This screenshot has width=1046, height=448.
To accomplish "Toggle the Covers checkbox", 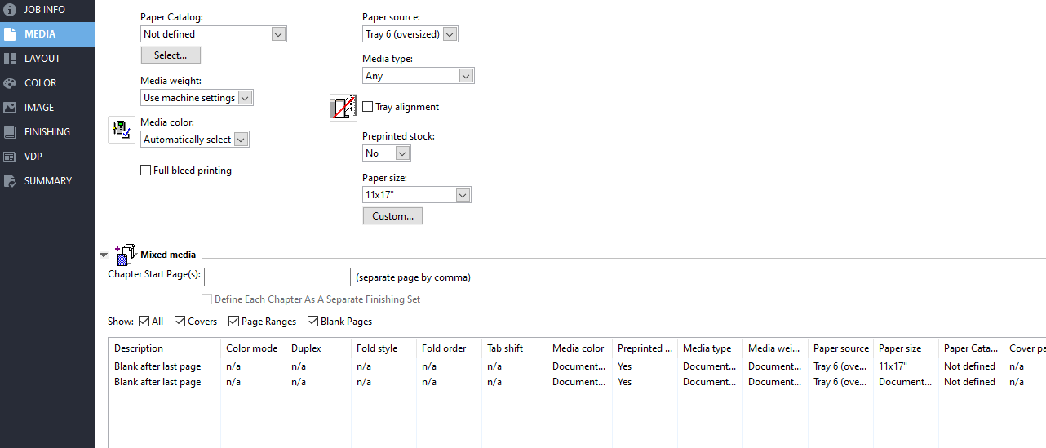I will click(180, 322).
